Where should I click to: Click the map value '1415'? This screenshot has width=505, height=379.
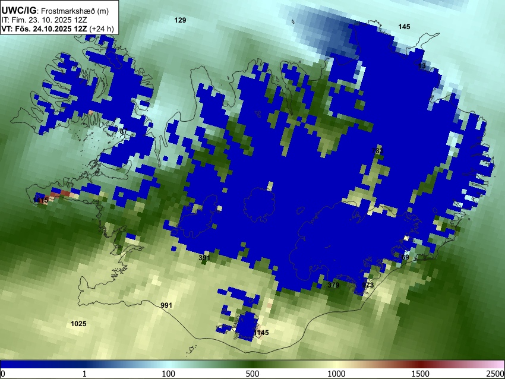click(x=41, y=201)
